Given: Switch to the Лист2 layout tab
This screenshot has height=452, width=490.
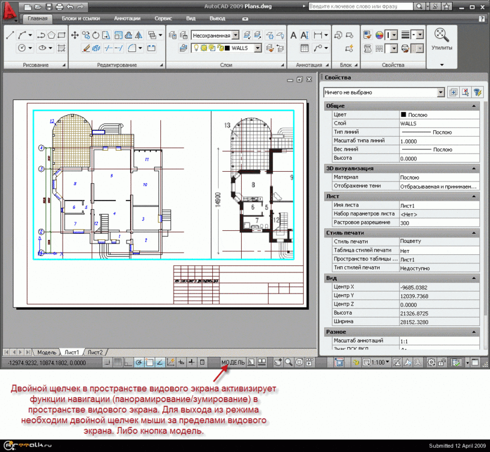Looking at the screenshot, I should tap(95, 353).
